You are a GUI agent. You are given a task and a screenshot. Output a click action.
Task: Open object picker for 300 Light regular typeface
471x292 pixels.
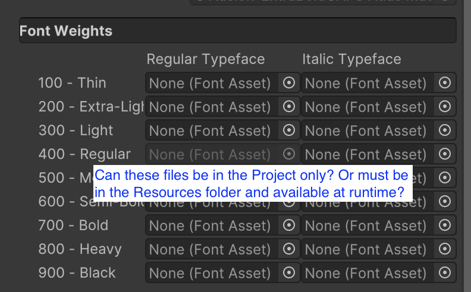[289, 131]
